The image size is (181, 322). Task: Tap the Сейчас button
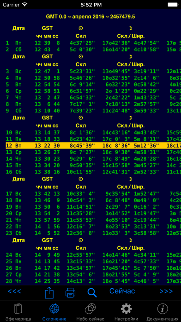tap(122, 291)
